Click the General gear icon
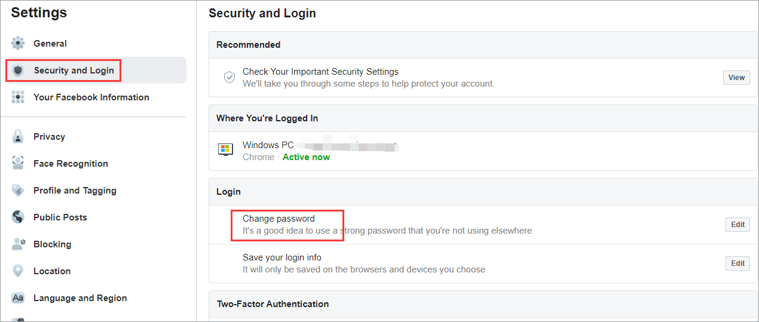The height and width of the screenshot is (322, 759). (x=18, y=44)
